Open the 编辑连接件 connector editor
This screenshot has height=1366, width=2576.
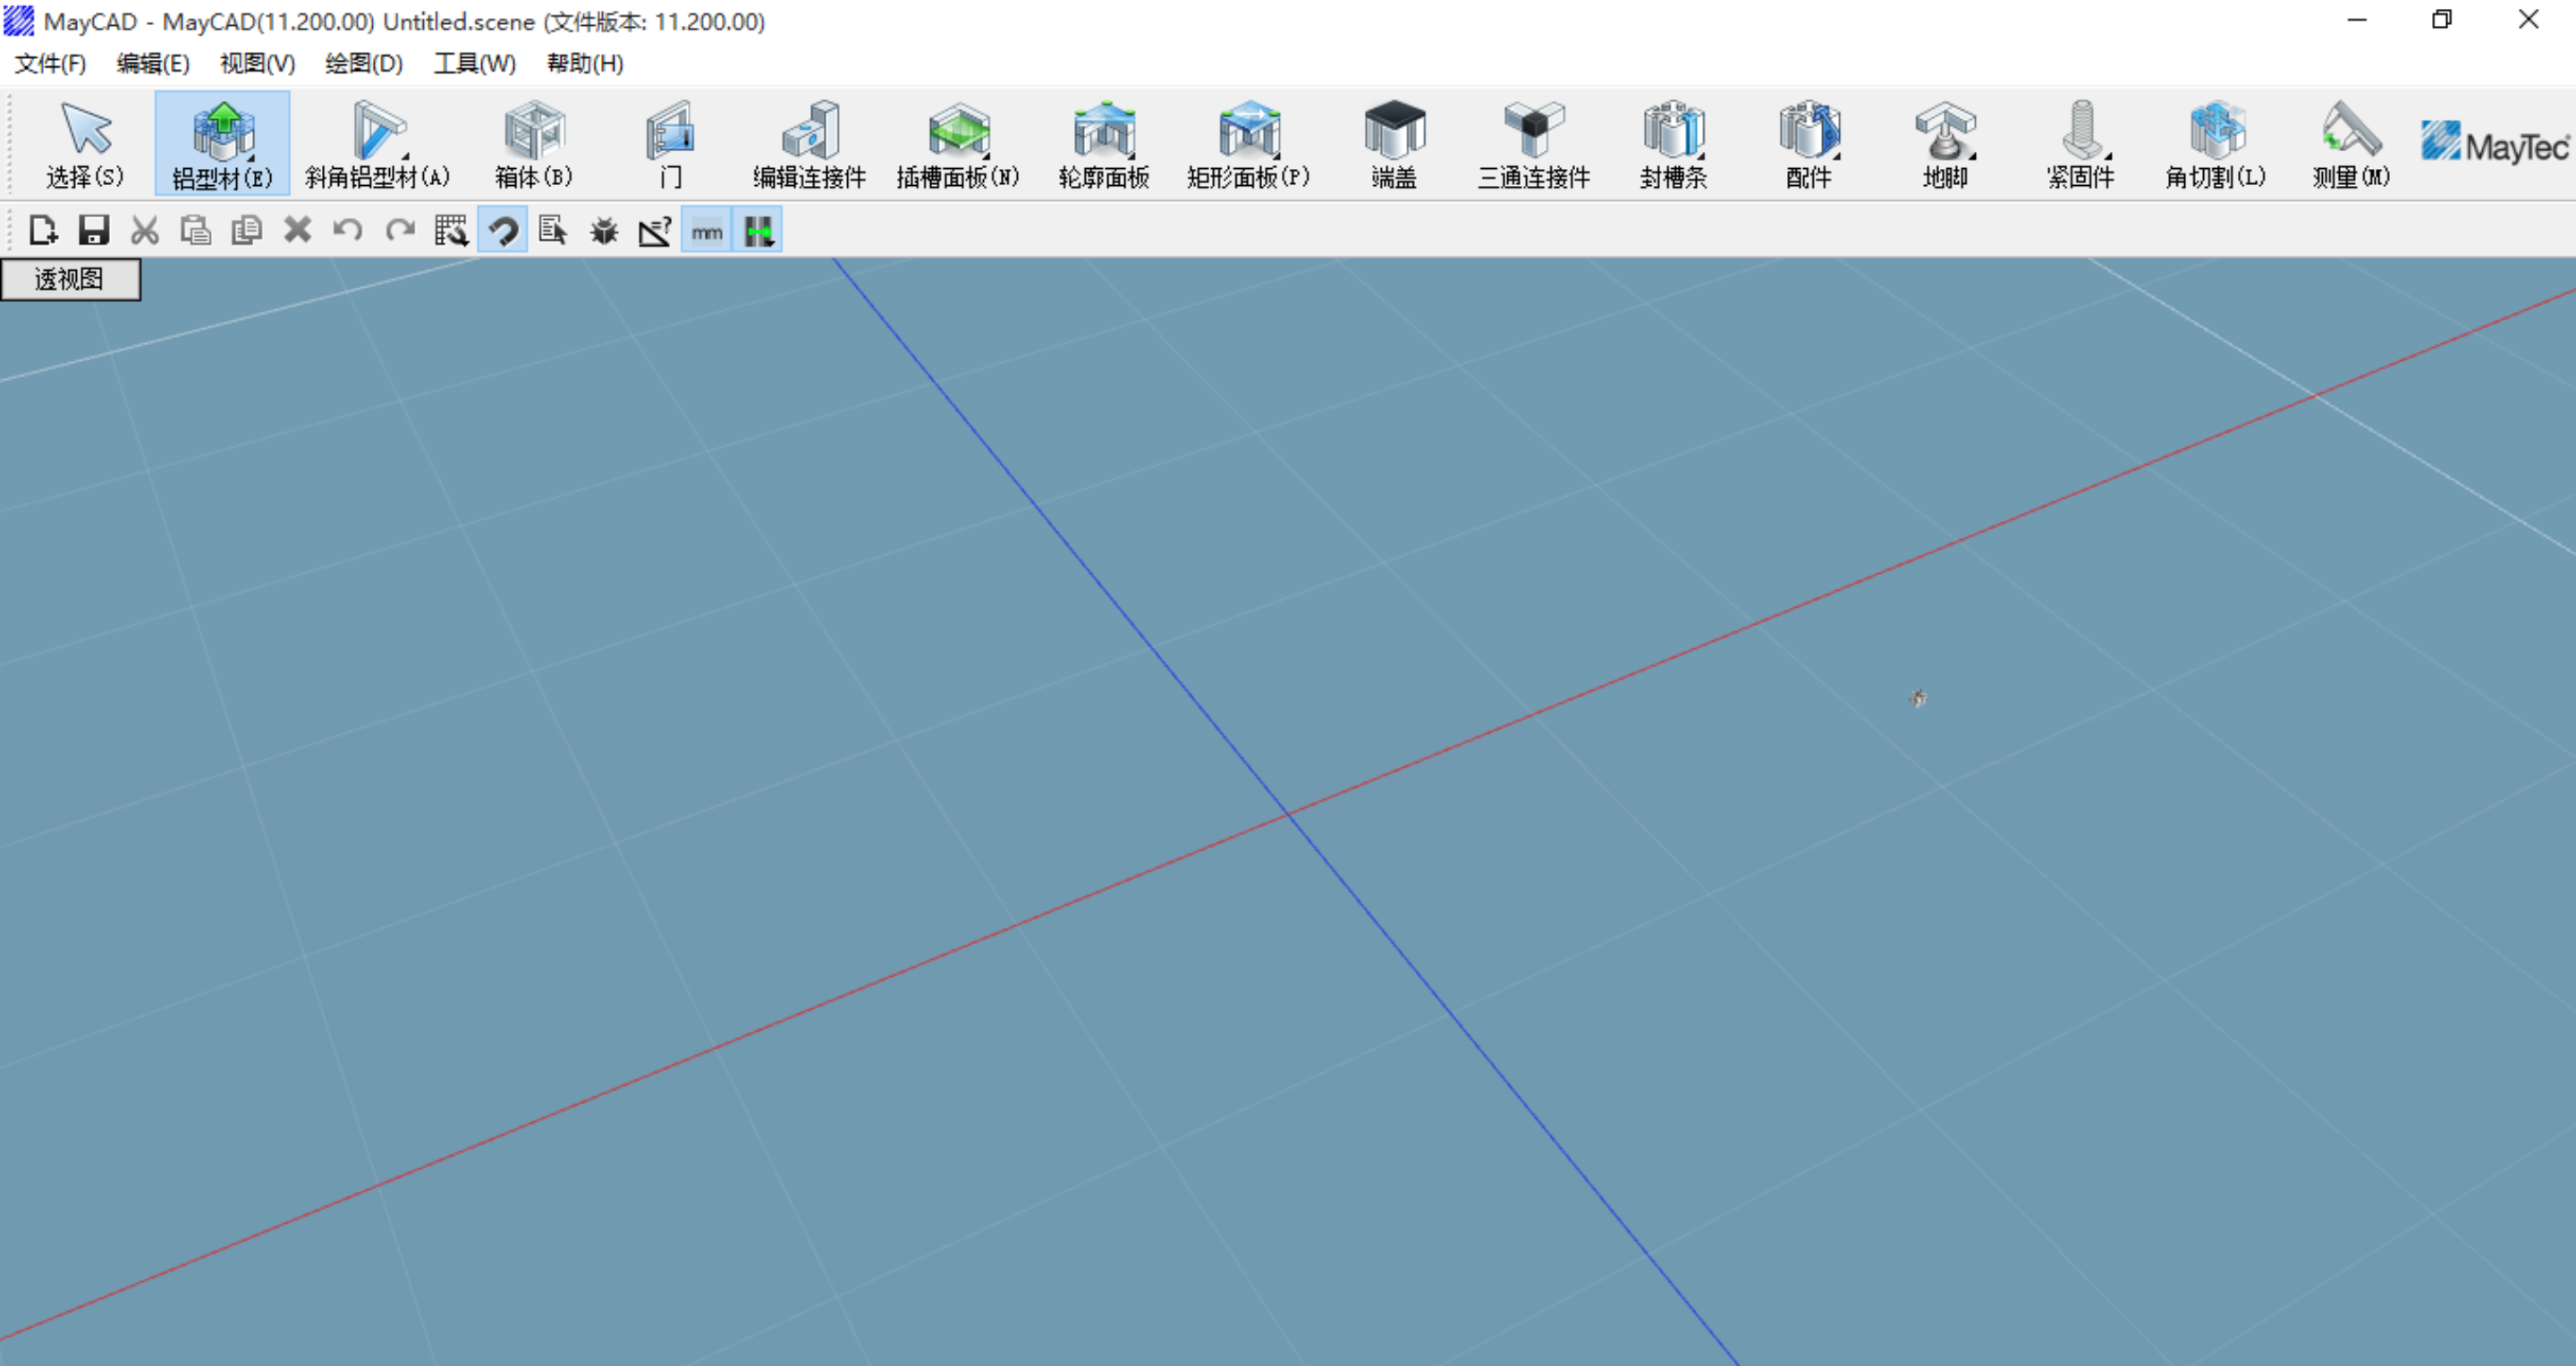point(809,144)
